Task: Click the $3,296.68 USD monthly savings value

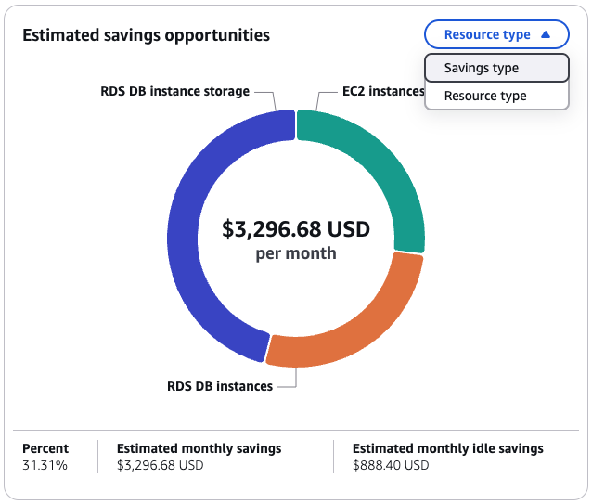Action: pos(160,465)
